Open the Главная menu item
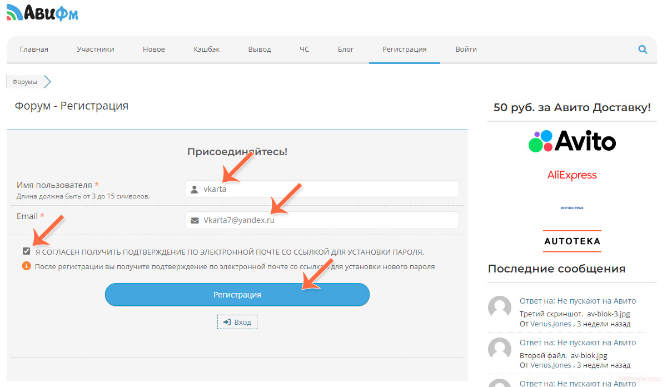 coord(34,49)
